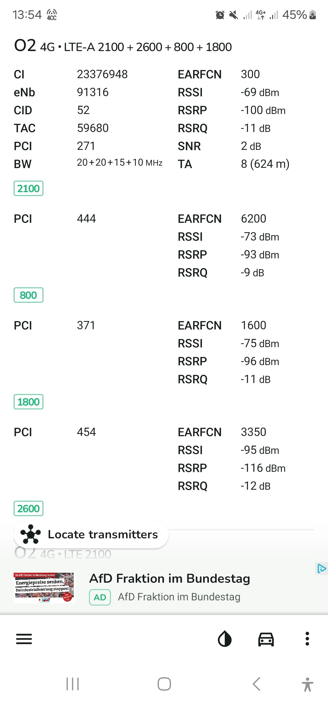Open the AfD Fraktion im Bundestag ad
Screen dimensions: 328x704
pyautogui.click(x=169, y=579)
